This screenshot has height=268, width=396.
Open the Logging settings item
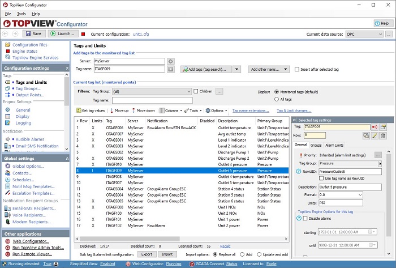pyautogui.click(x=23, y=123)
